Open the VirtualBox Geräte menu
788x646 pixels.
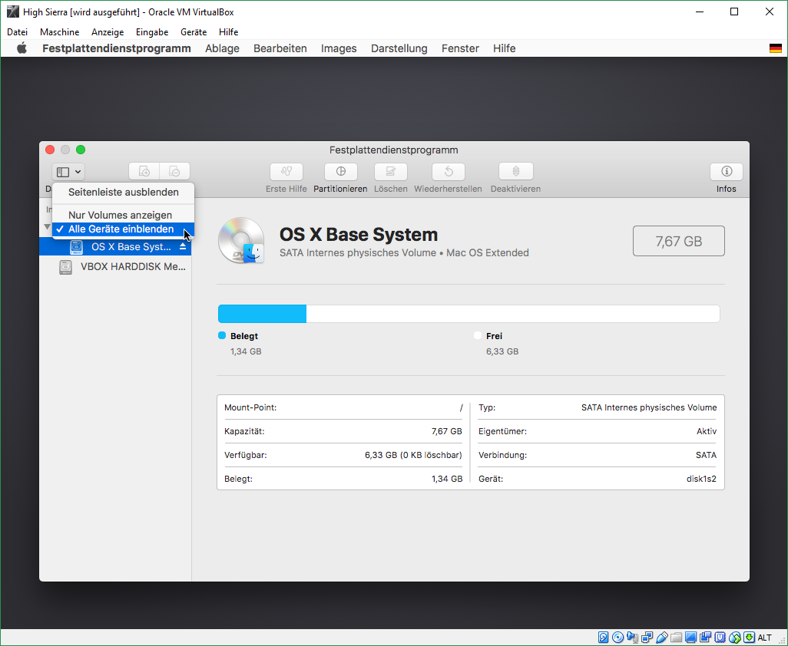pyautogui.click(x=194, y=31)
